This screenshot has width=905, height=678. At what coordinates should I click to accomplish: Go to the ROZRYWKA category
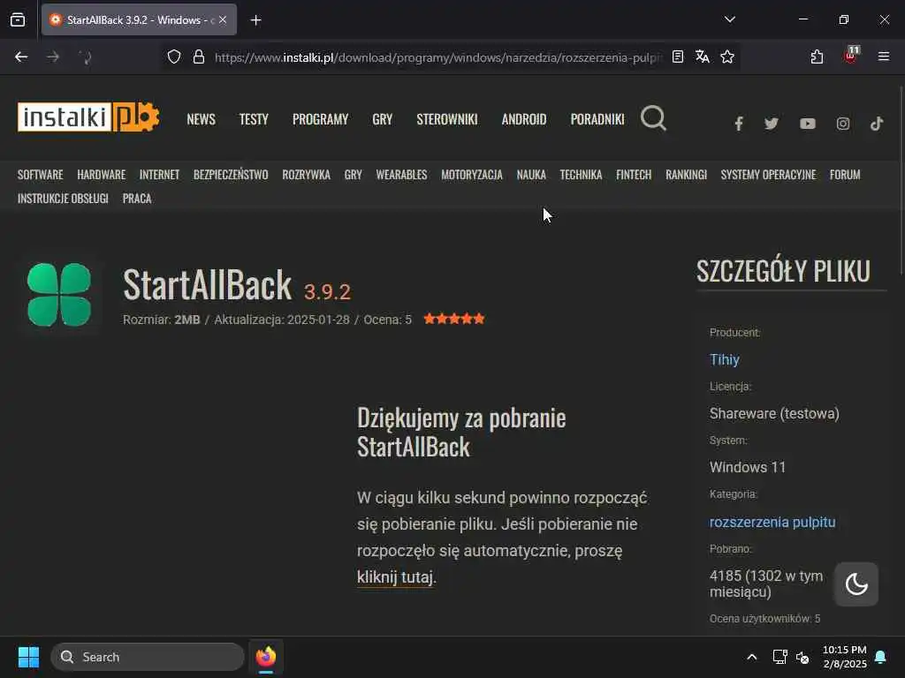pos(306,174)
